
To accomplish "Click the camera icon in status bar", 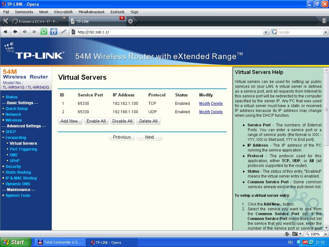I will tap(295, 234).
